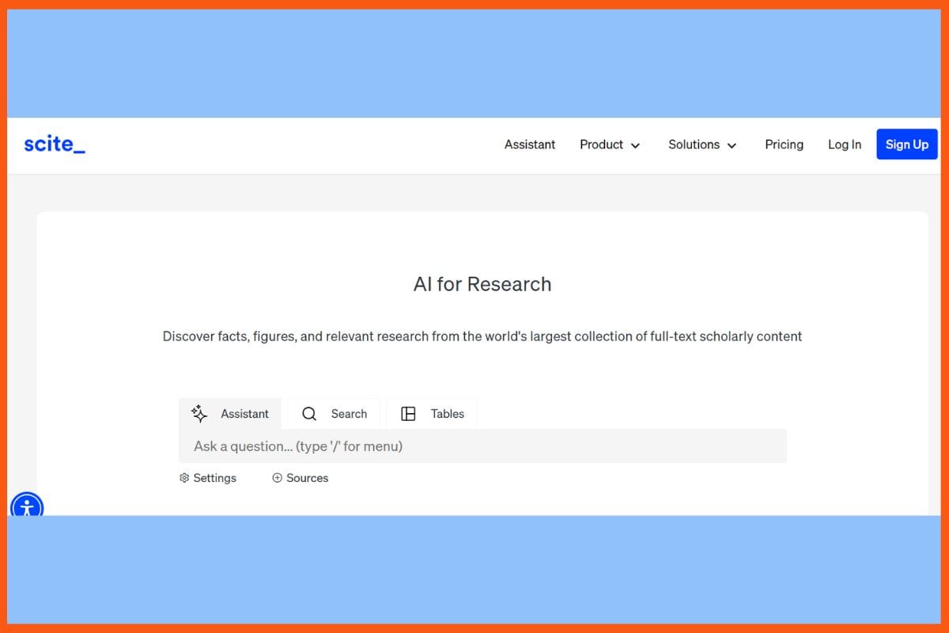Open the Pricing page from the navbar
The image size is (949, 633).
784,145
